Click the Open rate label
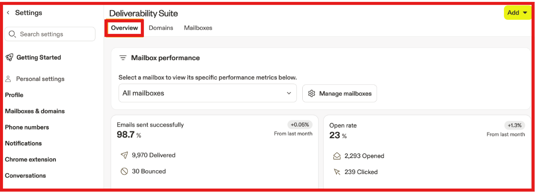The height and width of the screenshot is (192, 535). click(x=343, y=126)
